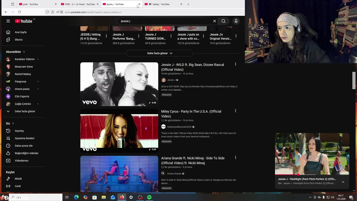Open more options for Party In The U.S.A. video
The width and height of the screenshot is (357, 201).
click(x=235, y=111)
